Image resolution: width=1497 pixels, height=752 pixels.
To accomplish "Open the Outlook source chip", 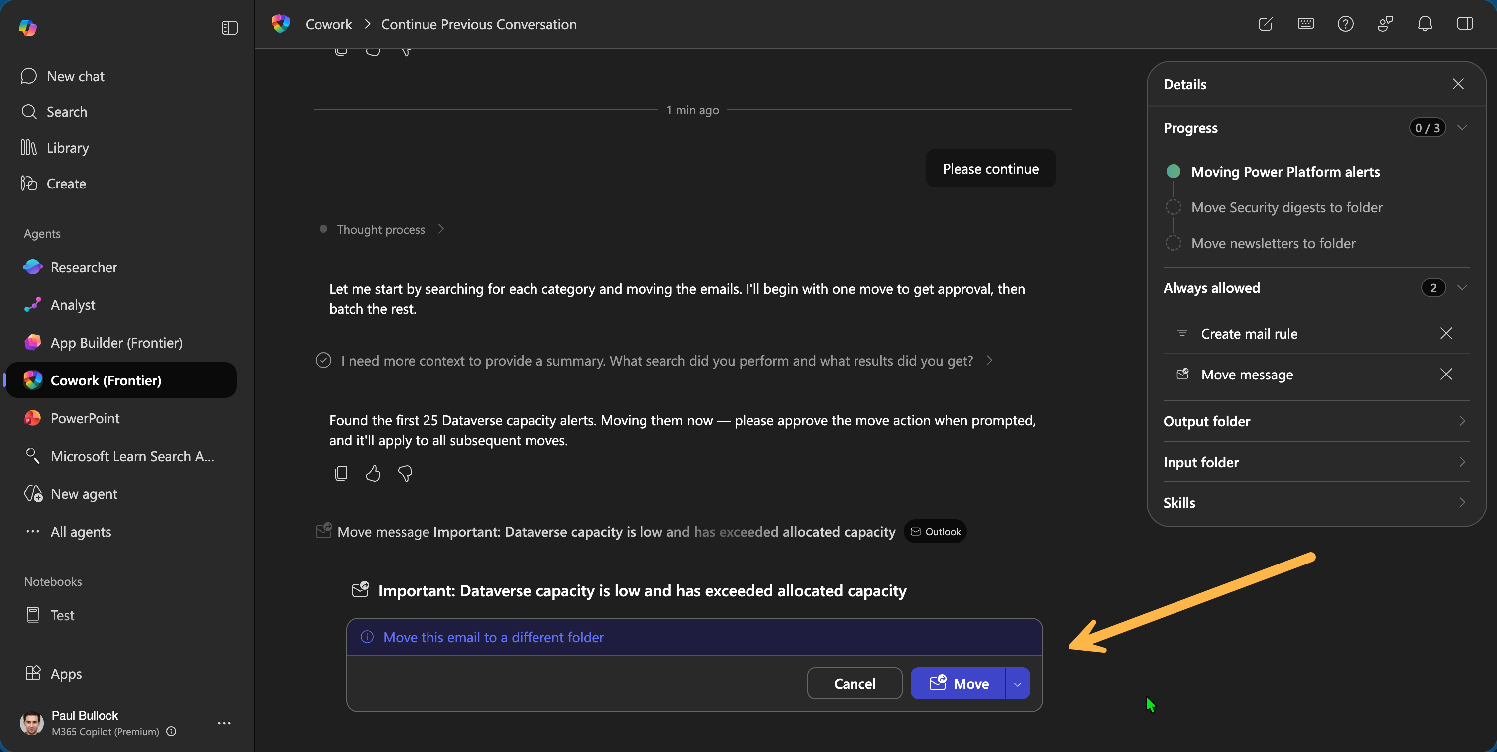I will [x=935, y=531].
